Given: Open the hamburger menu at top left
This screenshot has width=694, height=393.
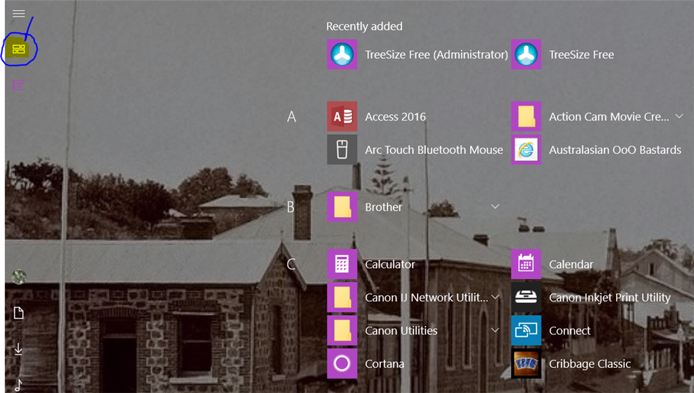Looking at the screenshot, I should tap(18, 14).
